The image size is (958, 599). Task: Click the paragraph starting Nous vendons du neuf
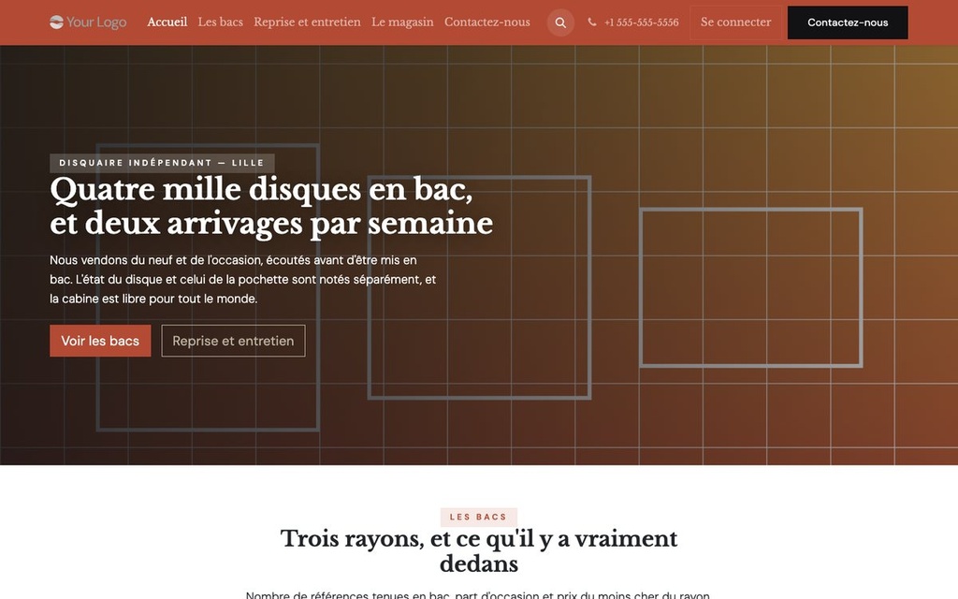243,279
